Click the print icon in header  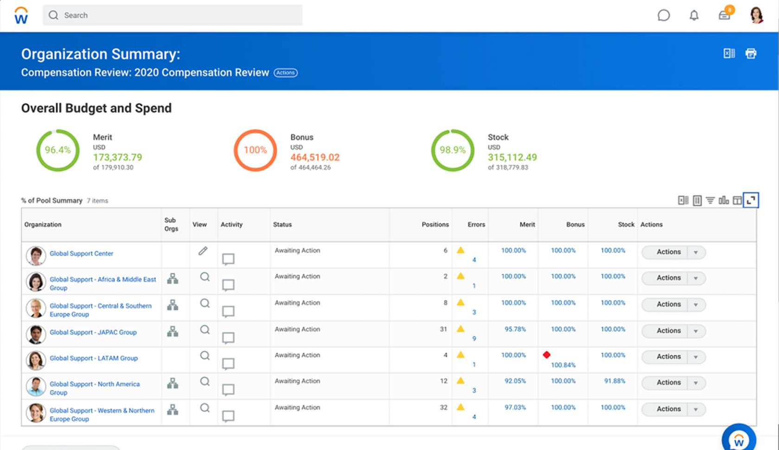(751, 53)
